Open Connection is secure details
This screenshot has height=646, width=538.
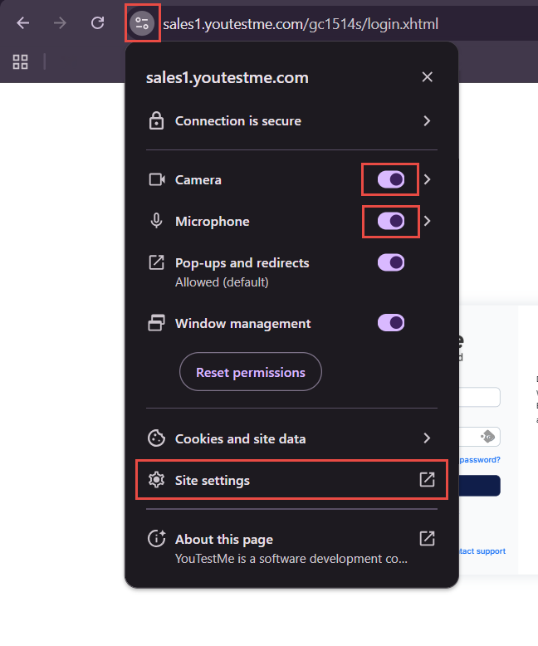pos(291,121)
